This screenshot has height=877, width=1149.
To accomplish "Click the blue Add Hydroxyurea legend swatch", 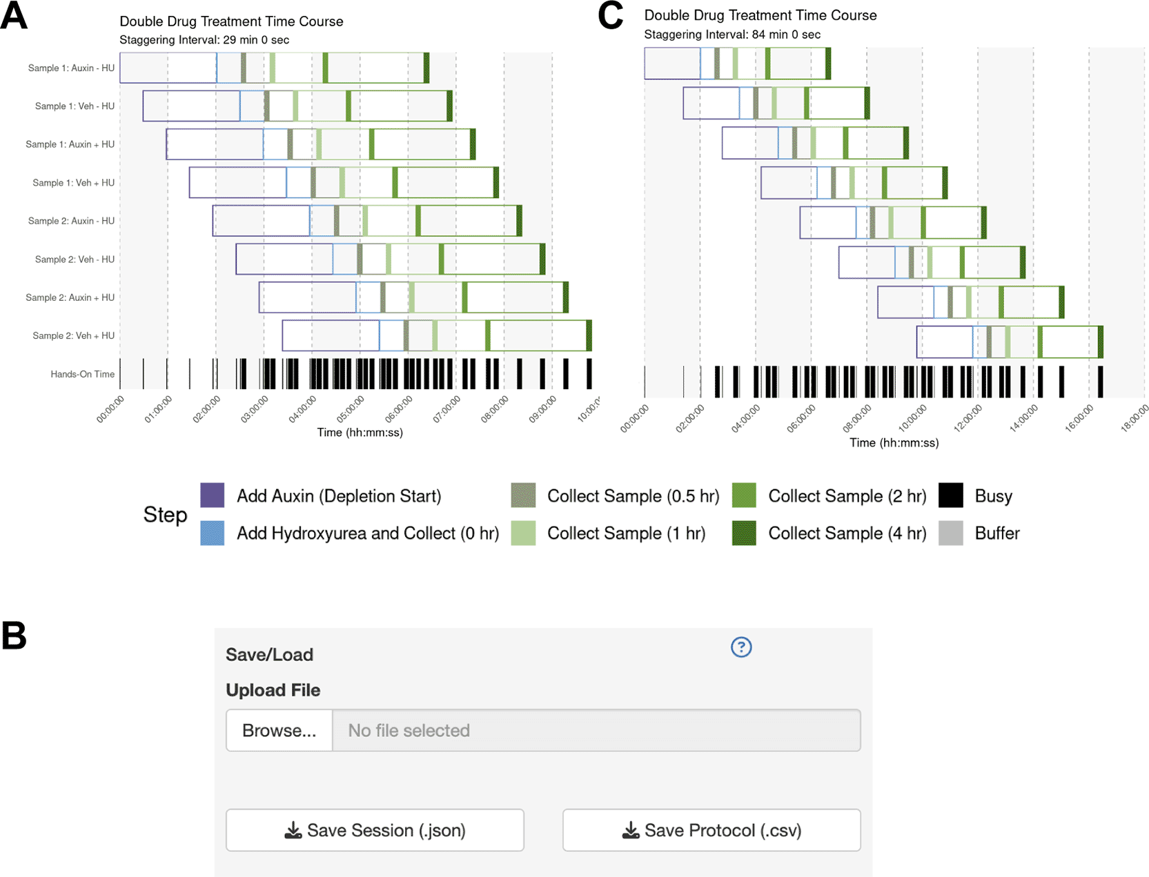I will point(213,533).
